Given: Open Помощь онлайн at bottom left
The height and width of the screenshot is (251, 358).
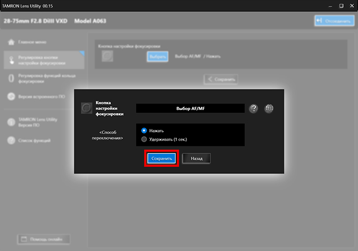Looking at the screenshot, I should point(43,239).
